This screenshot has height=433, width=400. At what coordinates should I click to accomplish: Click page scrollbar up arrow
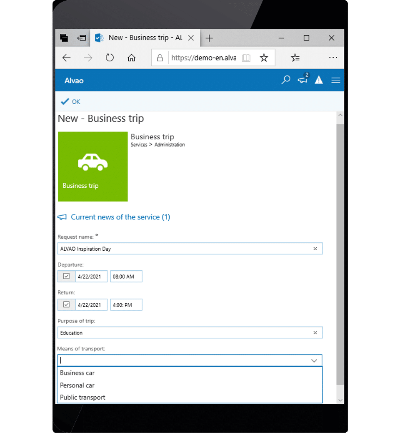tap(340, 115)
